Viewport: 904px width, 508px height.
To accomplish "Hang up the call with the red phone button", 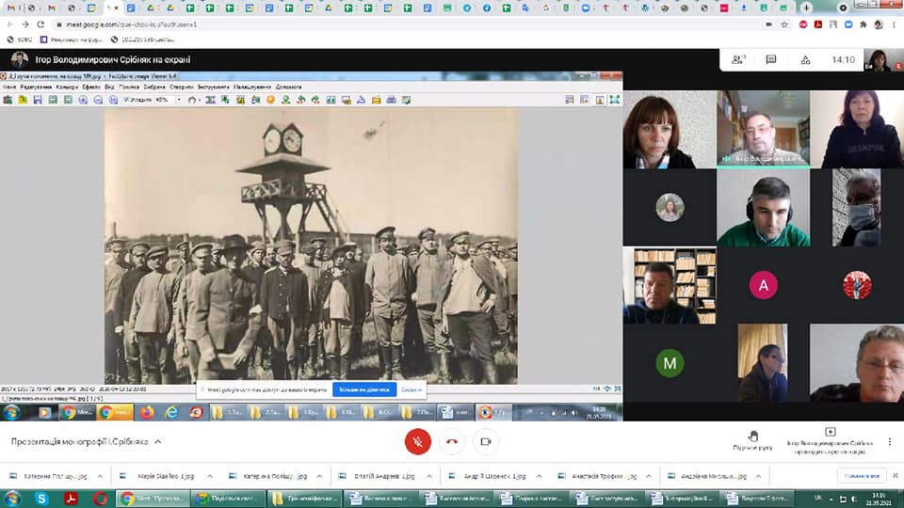I will [x=452, y=441].
